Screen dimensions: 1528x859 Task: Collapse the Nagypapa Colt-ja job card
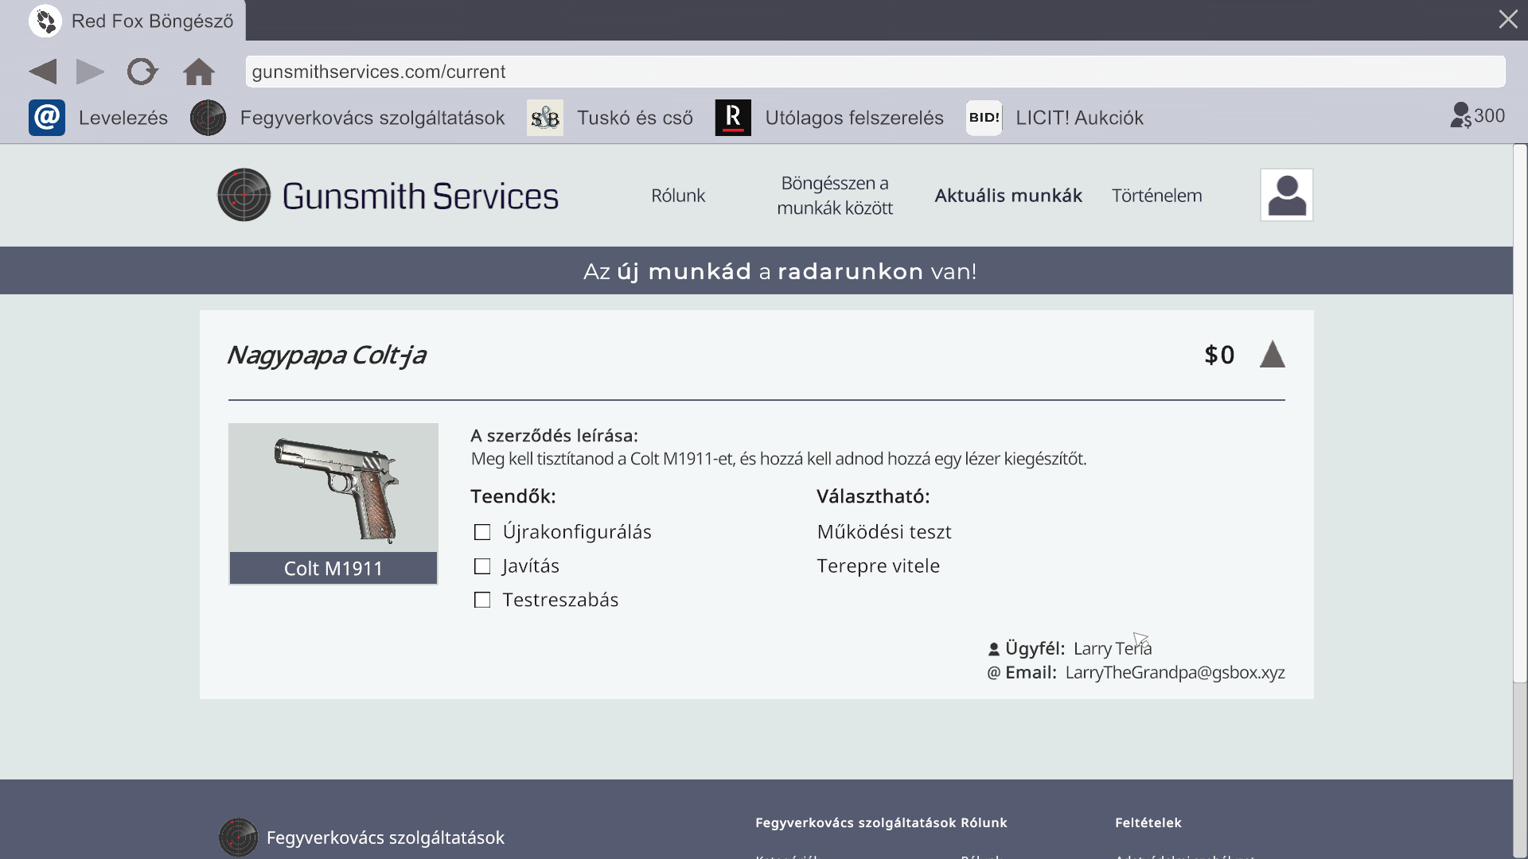click(x=1272, y=355)
